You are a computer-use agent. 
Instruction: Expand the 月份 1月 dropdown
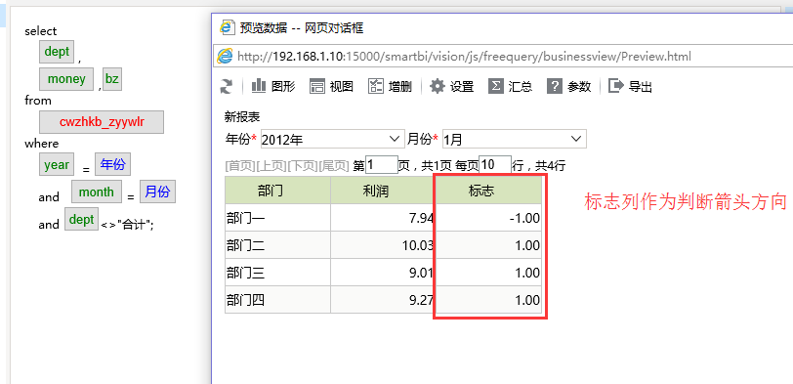(515, 139)
